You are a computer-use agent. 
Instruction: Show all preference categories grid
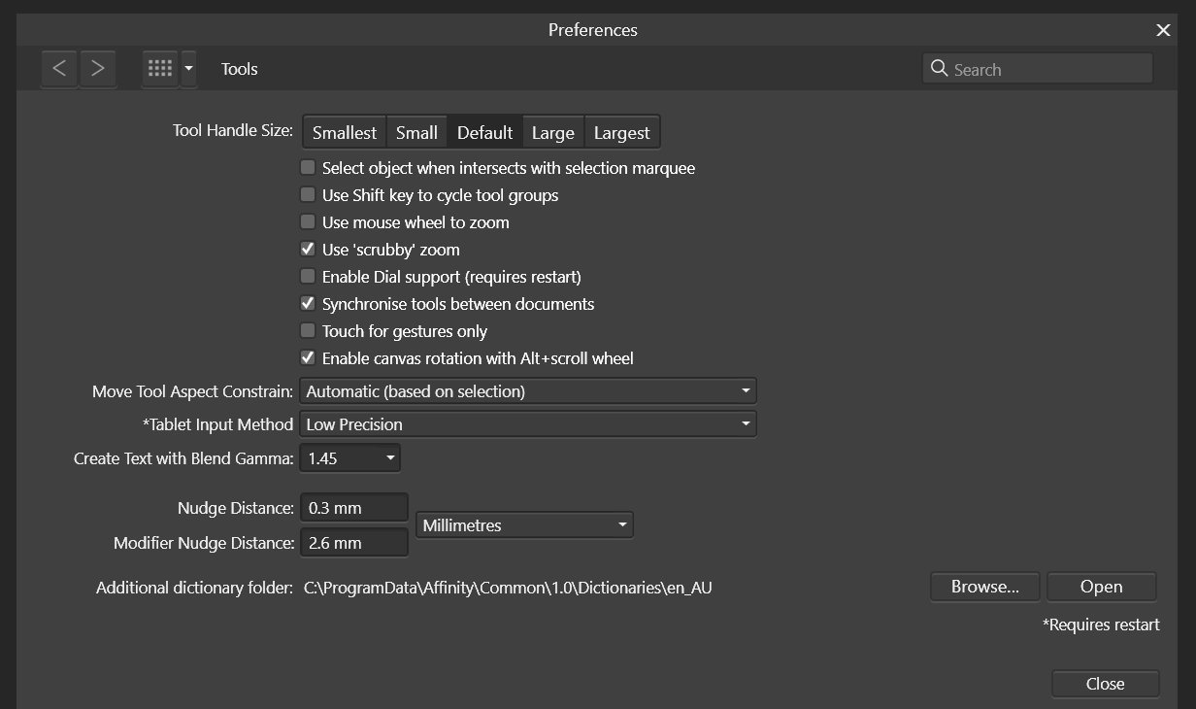coord(160,68)
